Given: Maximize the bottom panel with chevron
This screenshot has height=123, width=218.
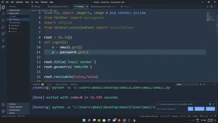Looking at the screenshot, I should tap(211, 84).
